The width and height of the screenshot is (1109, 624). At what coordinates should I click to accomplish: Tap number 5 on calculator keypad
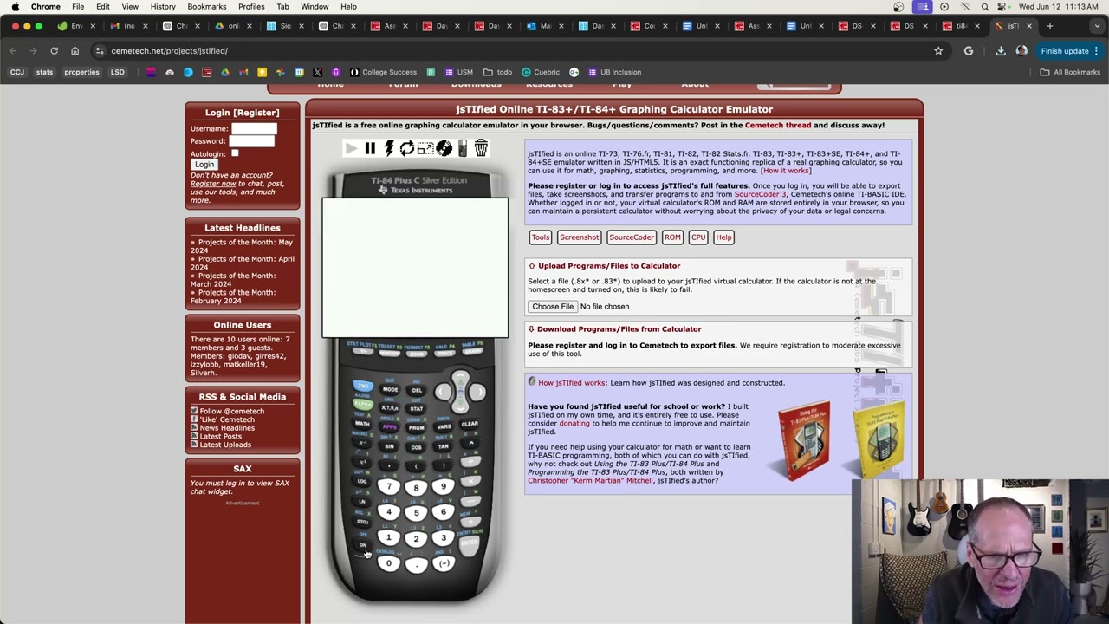(x=417, y=513)
